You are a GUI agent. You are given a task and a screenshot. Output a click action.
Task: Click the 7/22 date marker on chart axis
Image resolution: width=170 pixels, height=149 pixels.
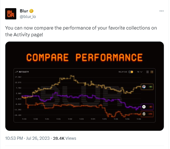click(x=70, y=119)
